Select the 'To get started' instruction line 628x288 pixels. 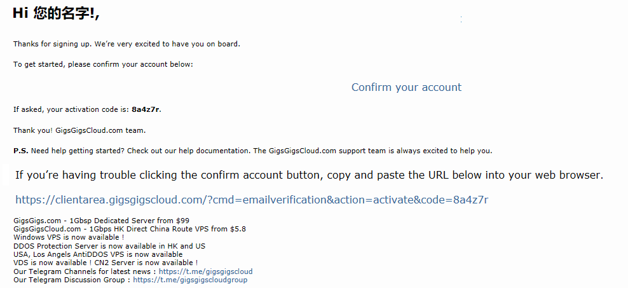coord(103,64)
